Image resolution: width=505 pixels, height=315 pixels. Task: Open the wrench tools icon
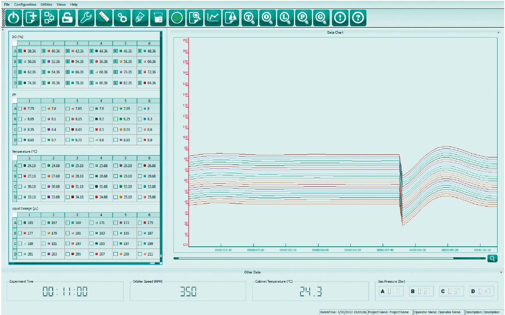point(86,17)
